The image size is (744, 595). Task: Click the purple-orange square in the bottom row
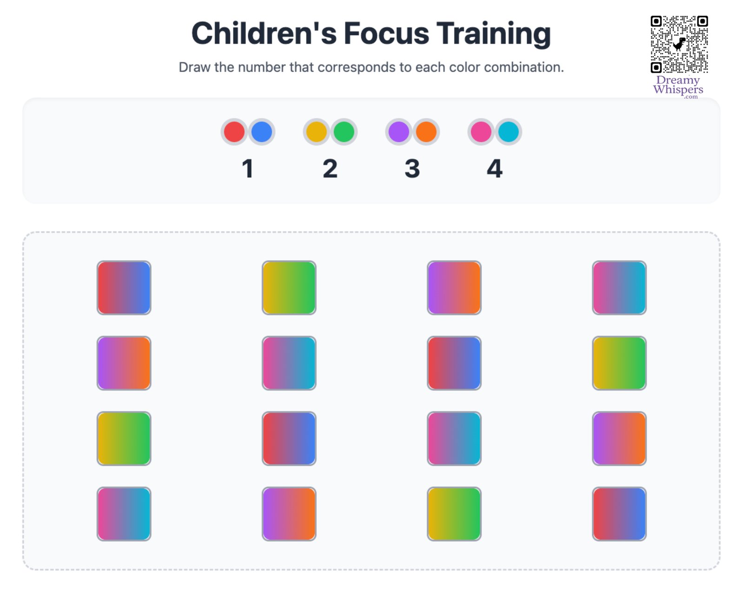pyautogui.click(x=289, y=514)
